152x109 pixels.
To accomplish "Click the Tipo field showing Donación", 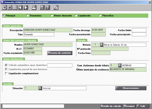I will pos(39,34).
